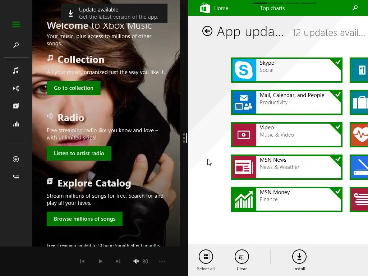Skip to previous track
Viewport: 368px width, 276px height.
coord(82,261)
